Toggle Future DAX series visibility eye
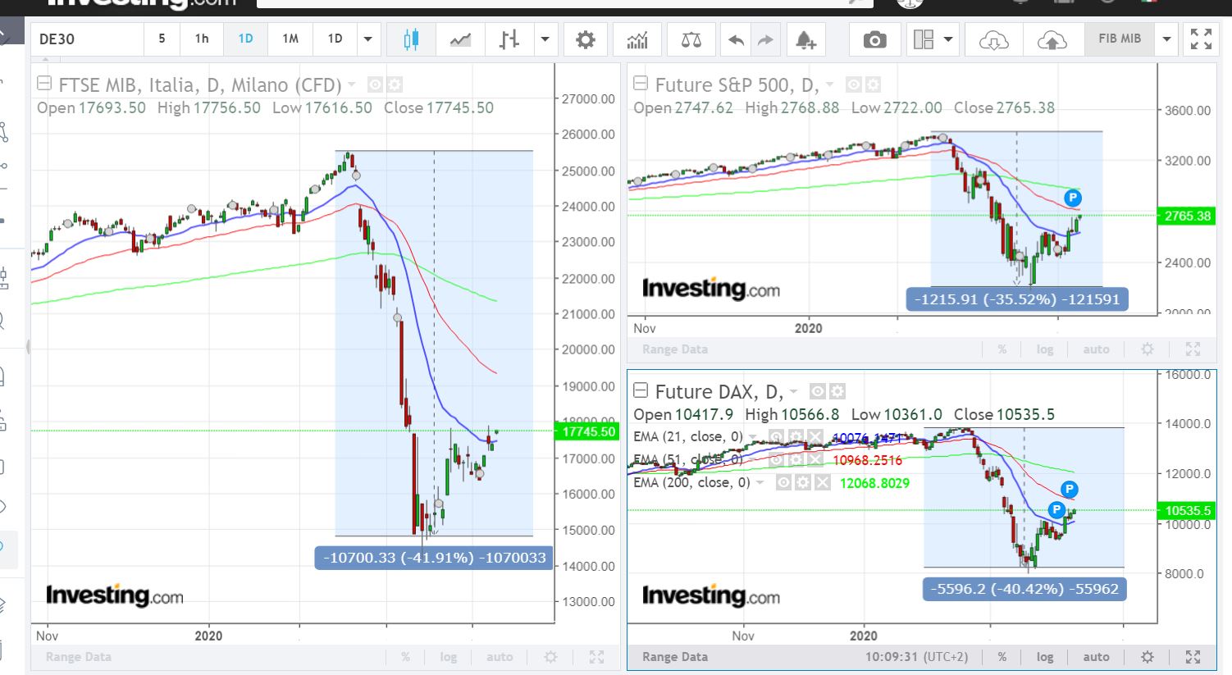The width and height of the screenshot is (1232, 675). point(817,391)
